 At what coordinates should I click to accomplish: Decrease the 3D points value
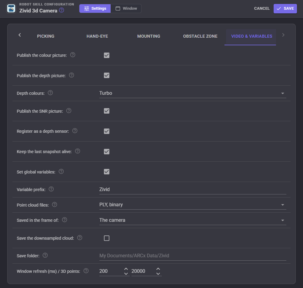pos(158,274)
